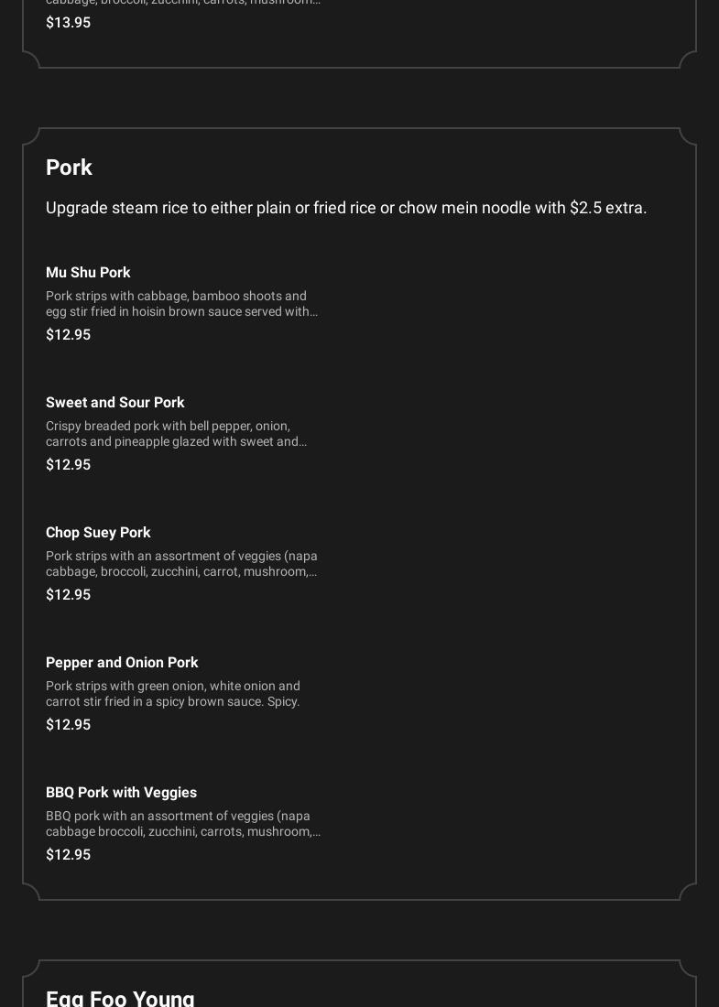This screenshot has height=1007, width=719.
Task: Click the BBQ Pork with Veggies description
Action: click(182, 824)
